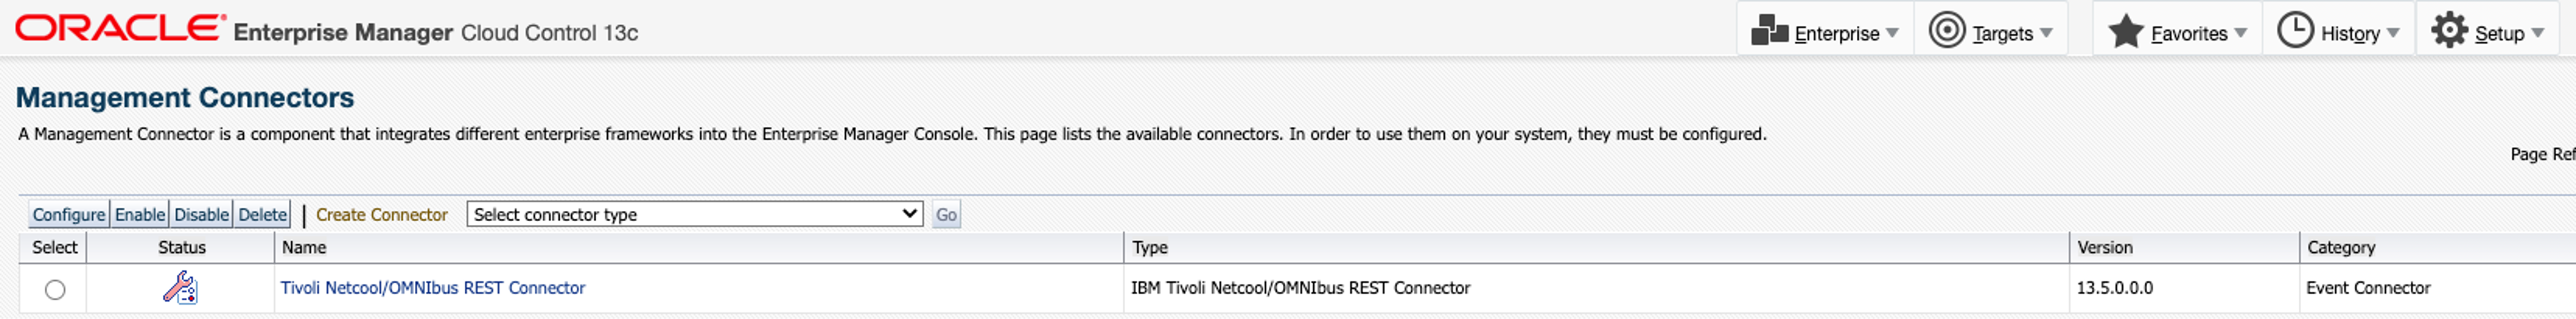
Task: Click the History clock icon
Action: tap(2295, 31)
